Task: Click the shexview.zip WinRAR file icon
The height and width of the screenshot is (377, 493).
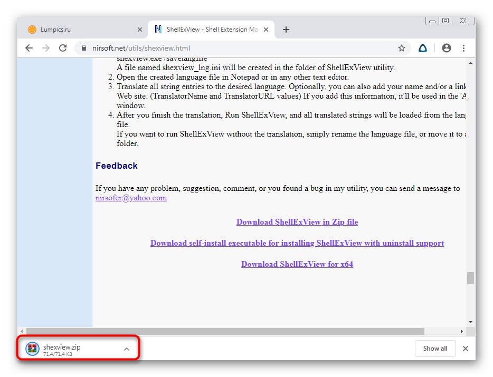Action: click(x=32, y=349)
